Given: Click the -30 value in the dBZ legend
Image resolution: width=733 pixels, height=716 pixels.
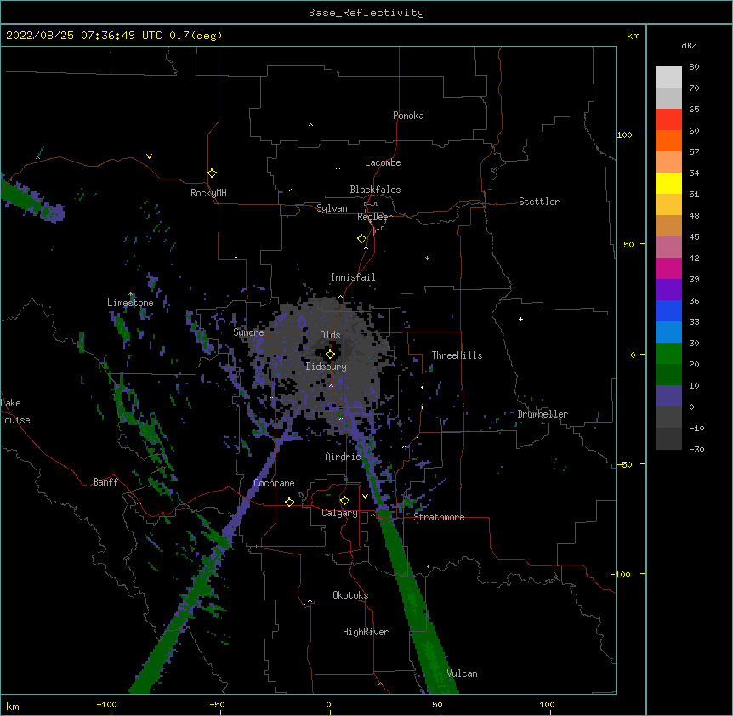Looking at the screenshot, I should [x=696, y=449].
